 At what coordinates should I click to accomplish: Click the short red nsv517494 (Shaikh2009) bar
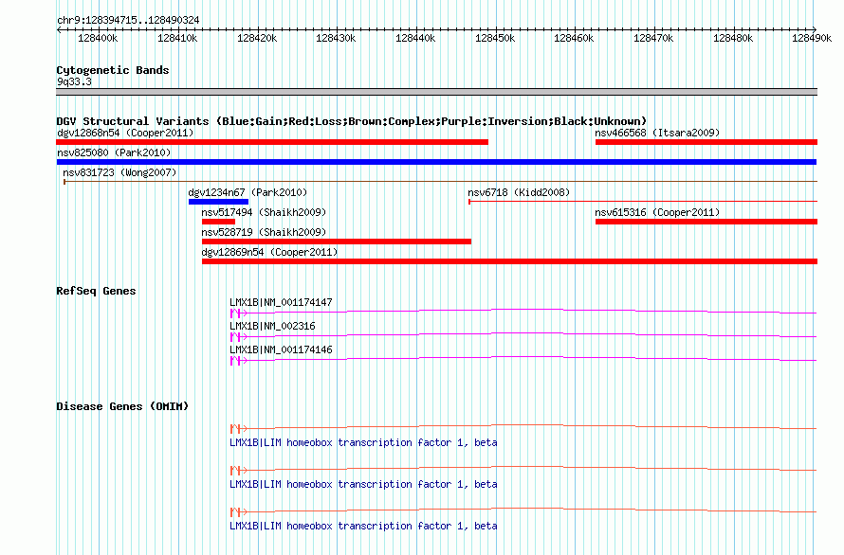[218, 222]
